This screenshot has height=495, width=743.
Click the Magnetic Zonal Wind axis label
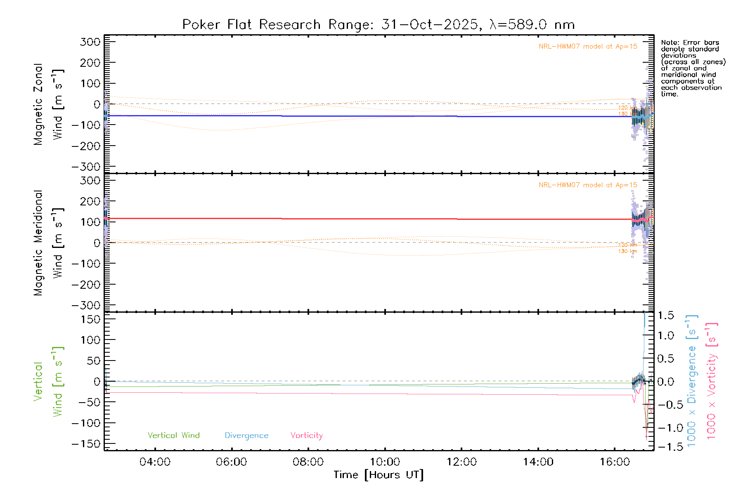pos(48,104)
